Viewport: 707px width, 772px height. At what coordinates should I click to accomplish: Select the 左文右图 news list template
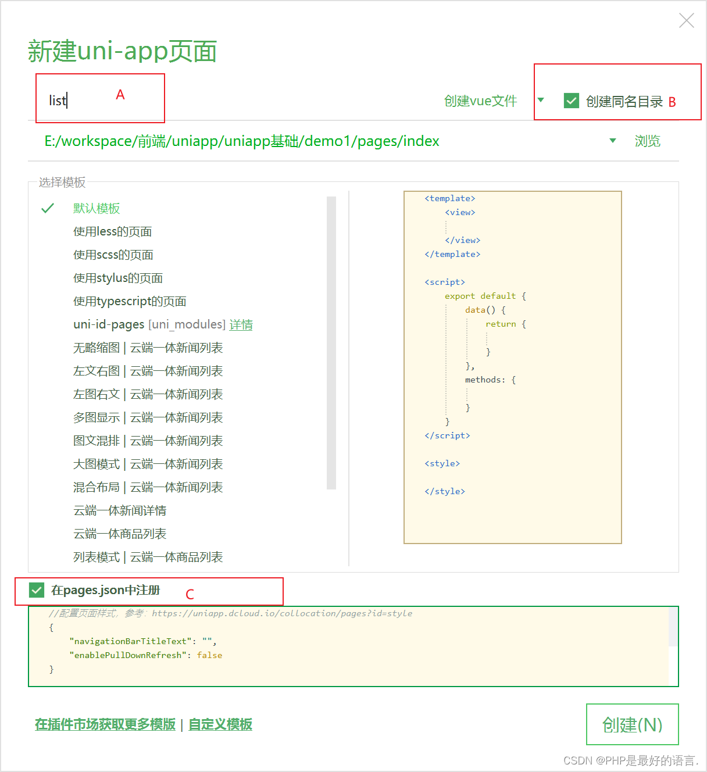(147, 371)
